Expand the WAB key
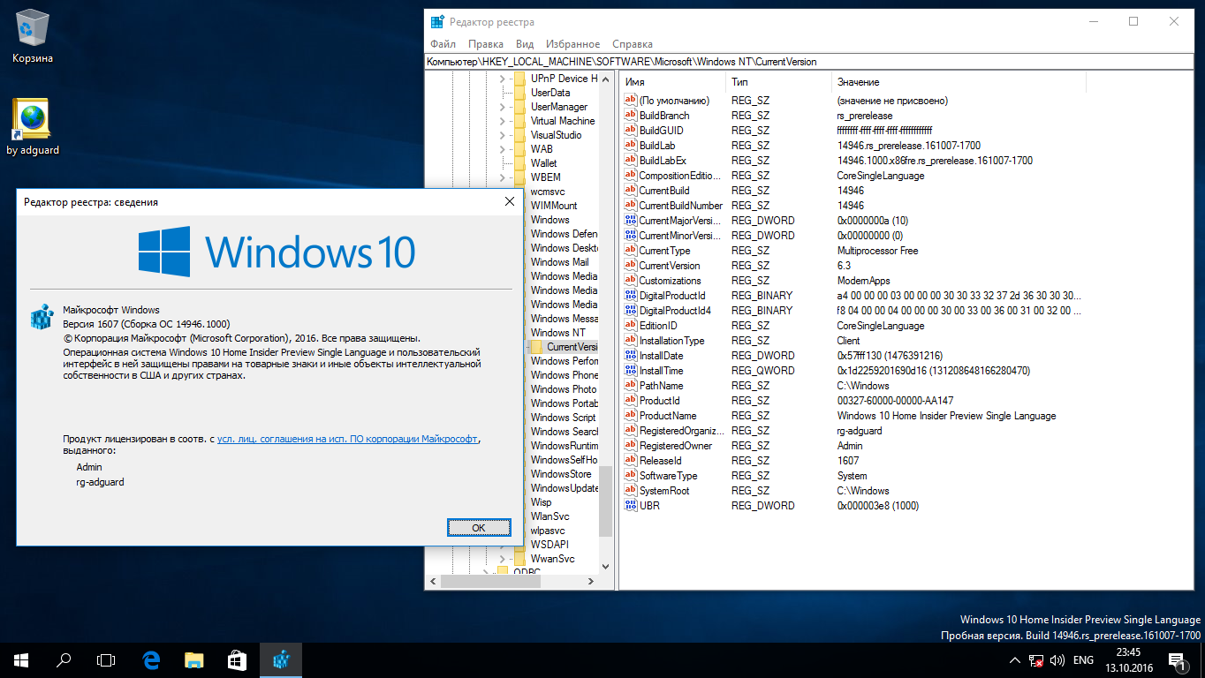1205x678 pixels. coord(503,149)
